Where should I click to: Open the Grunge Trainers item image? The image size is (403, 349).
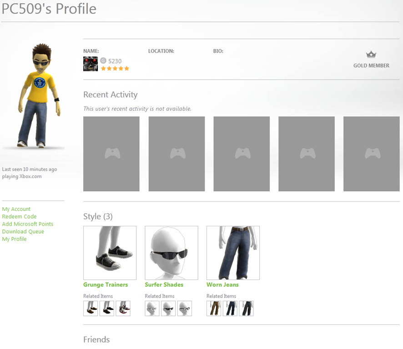(x=110, y=253)
